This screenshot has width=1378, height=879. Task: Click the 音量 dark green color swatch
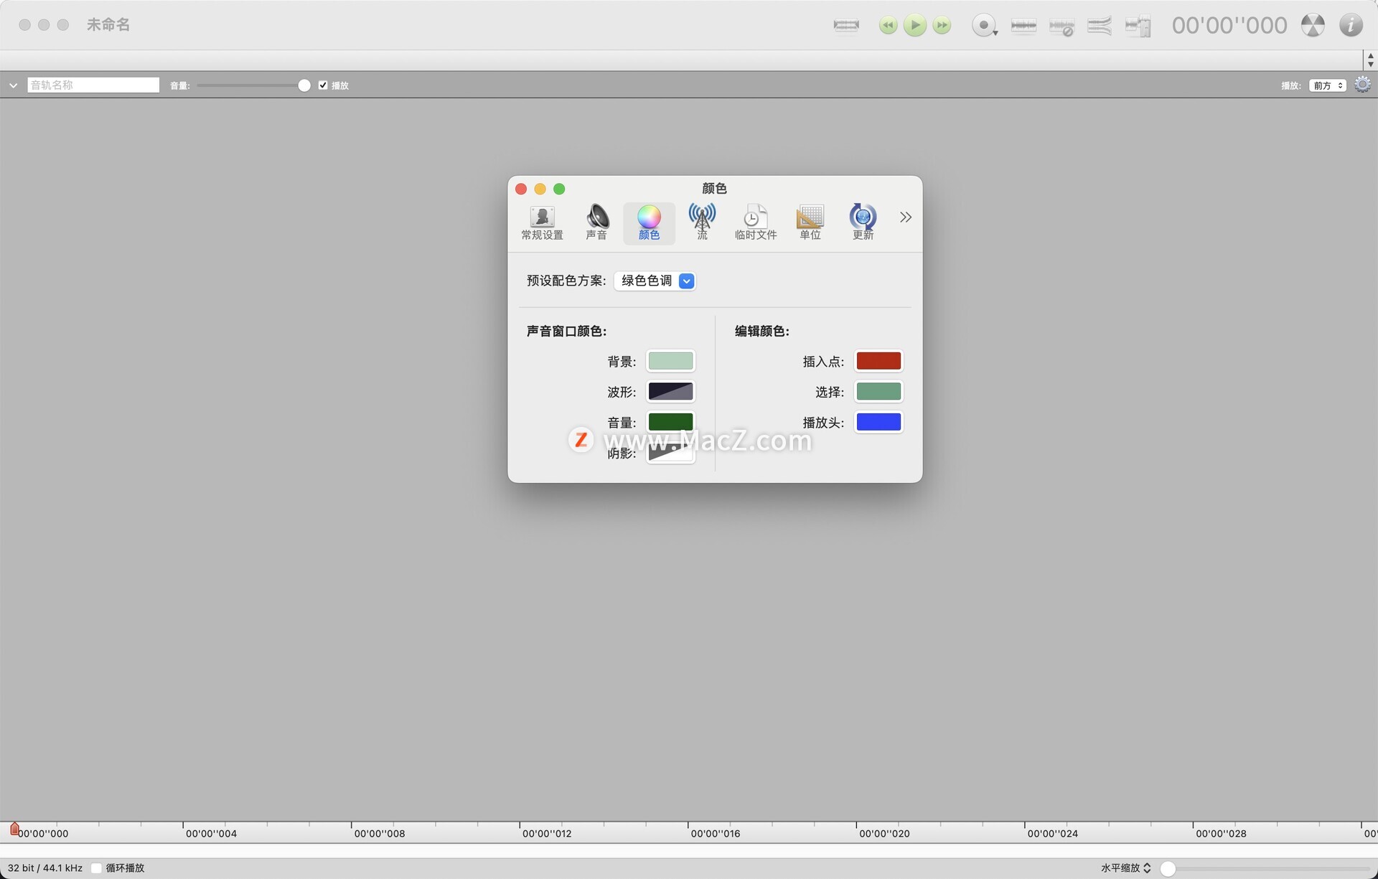670,421
